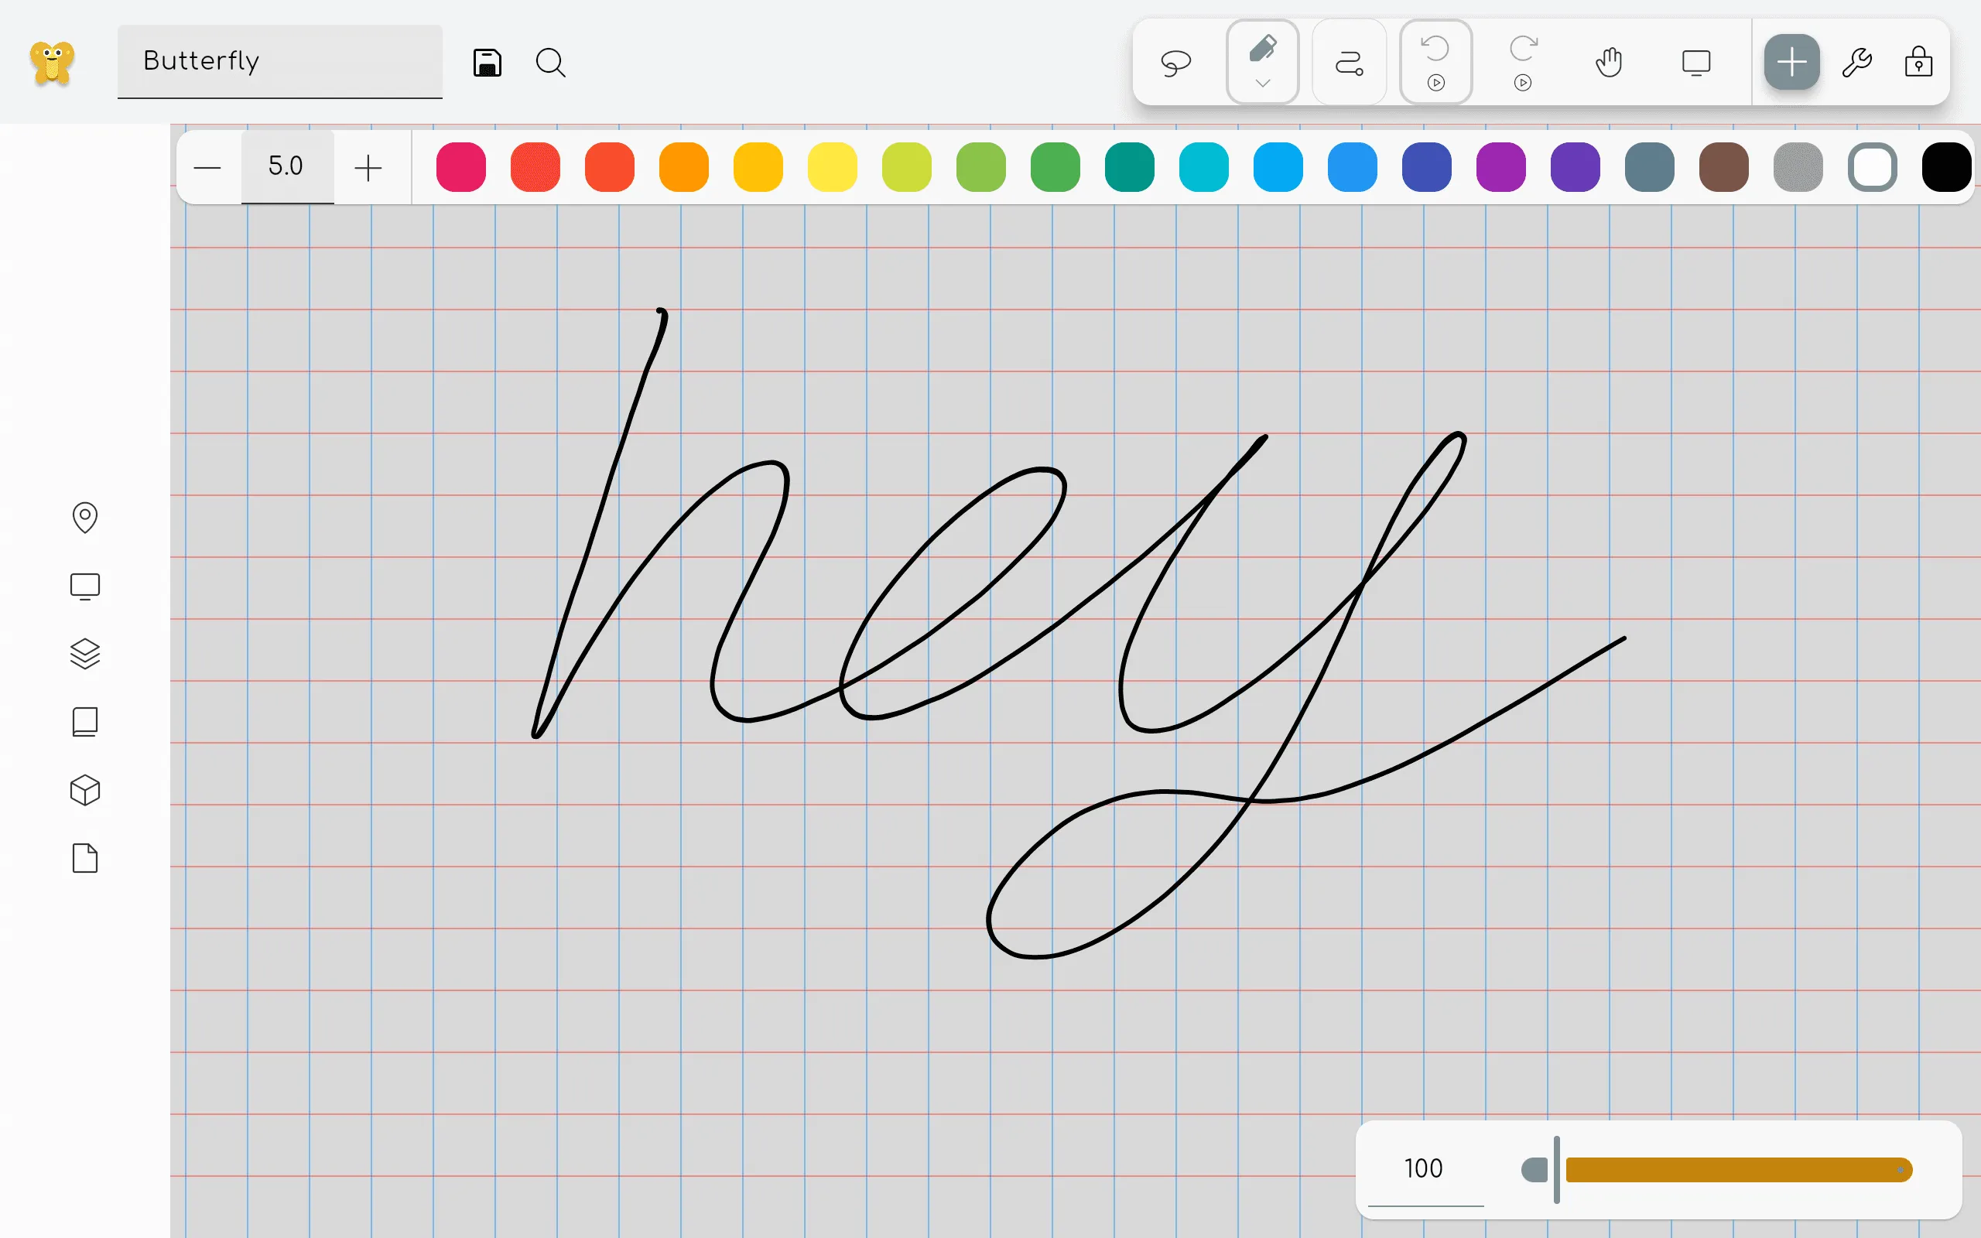Click the location pin icon in the sidebar
This screenshot has width=1981, height=1238.
[85, 518]
